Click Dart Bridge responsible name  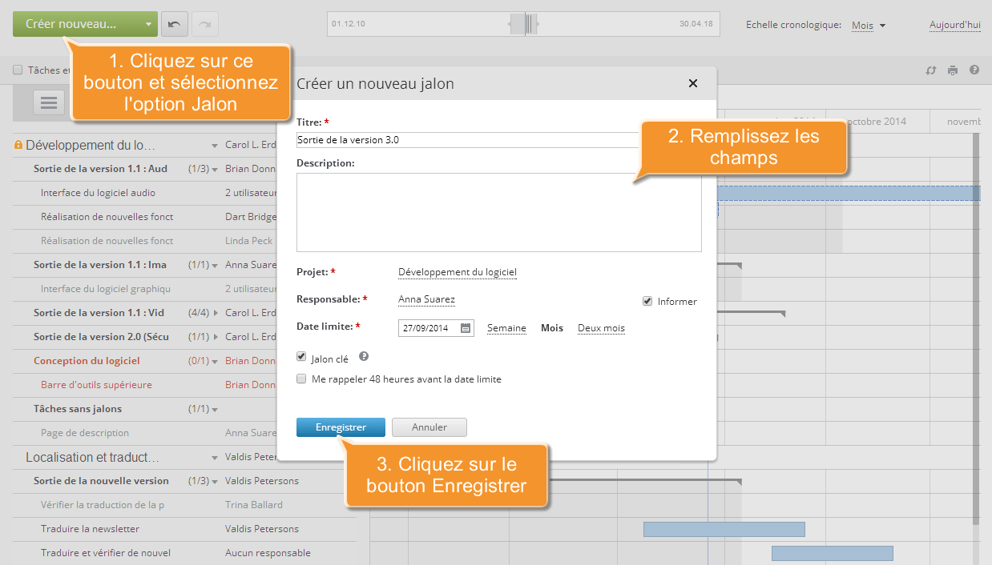click(x=251, y=217)
